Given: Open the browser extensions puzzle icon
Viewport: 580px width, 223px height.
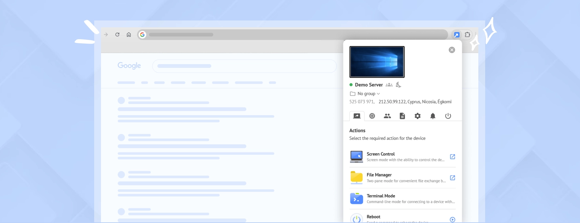Looking at the screenshot, I should click(x=467, y=35).
